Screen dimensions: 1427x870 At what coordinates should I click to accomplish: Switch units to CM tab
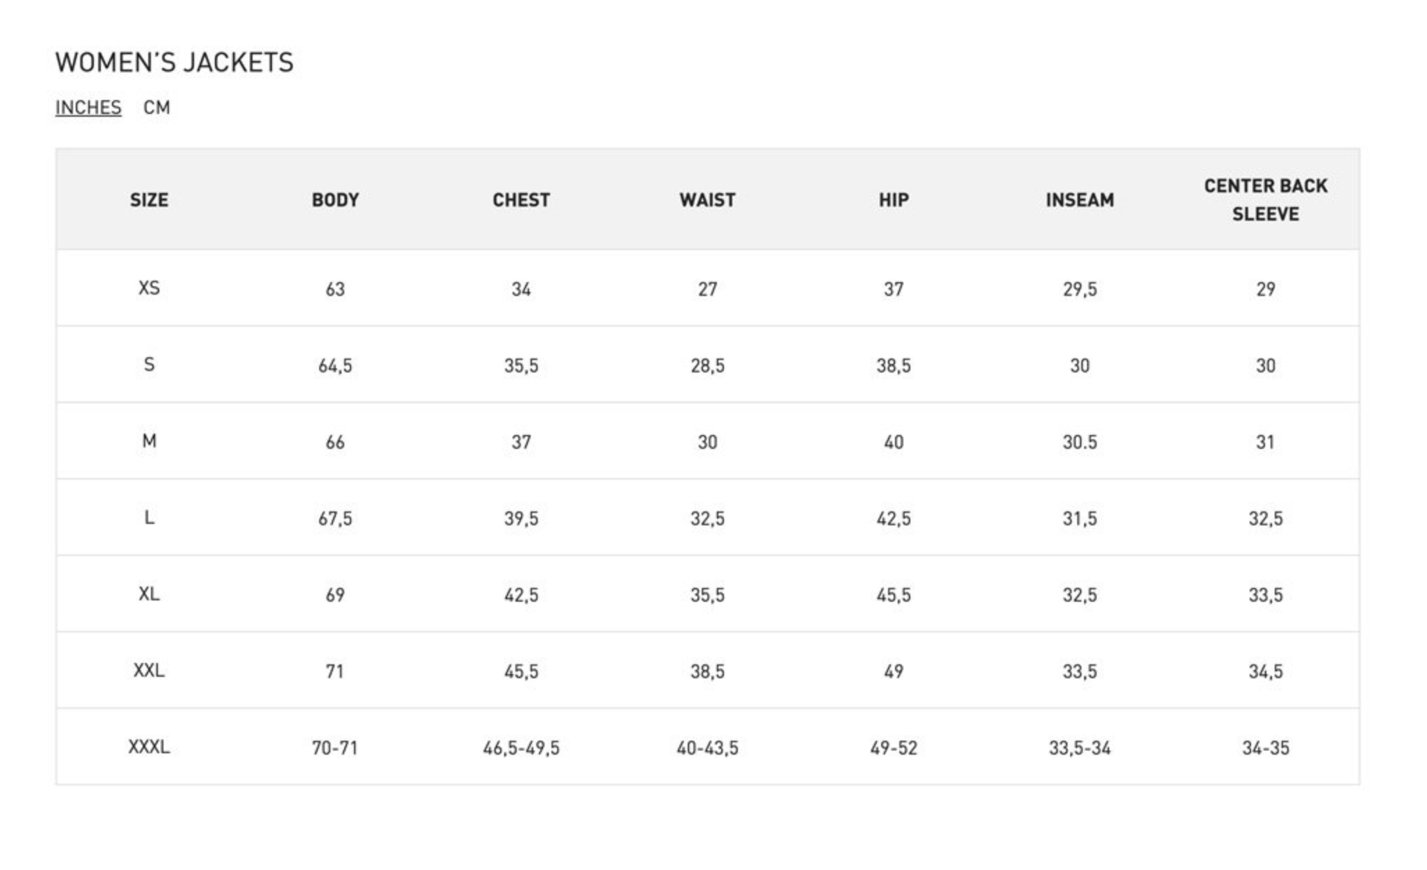[x=156, y=108]
